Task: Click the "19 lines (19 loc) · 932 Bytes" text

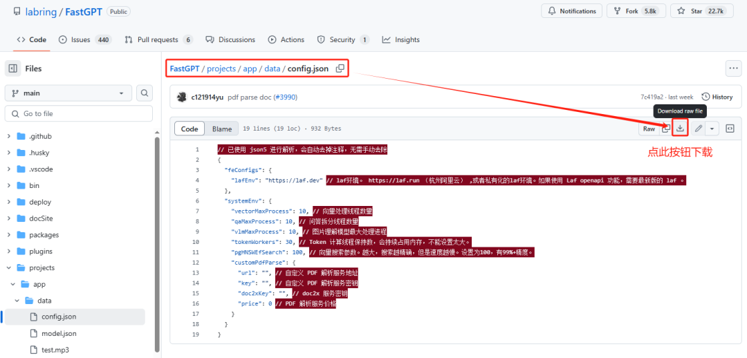Action: tap(292, 129)
